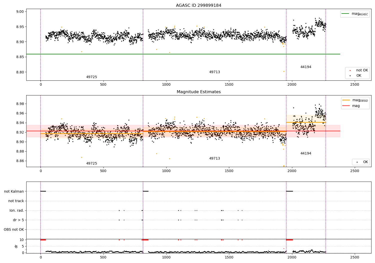Click obsid label 44194 in the top plot
This screenshot has height=263, width=375.
pyautogui.click(x=306, y=67)
